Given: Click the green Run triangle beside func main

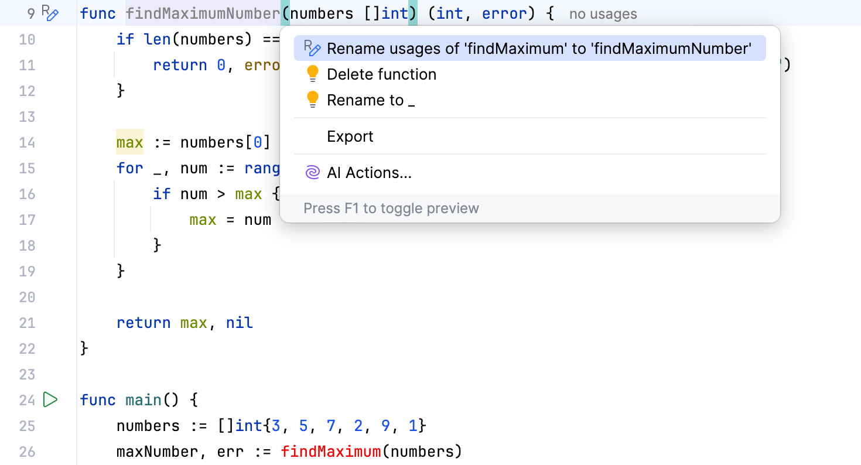Looking at the screenshot, I should coord(50,399).
